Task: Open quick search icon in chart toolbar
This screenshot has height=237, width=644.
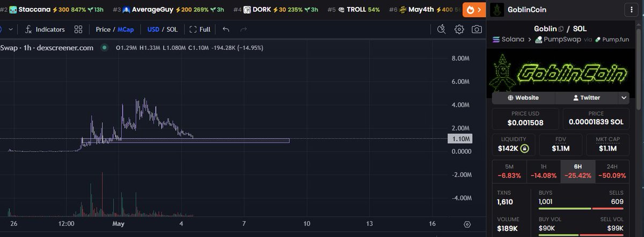Action: (x=442, y=29)
